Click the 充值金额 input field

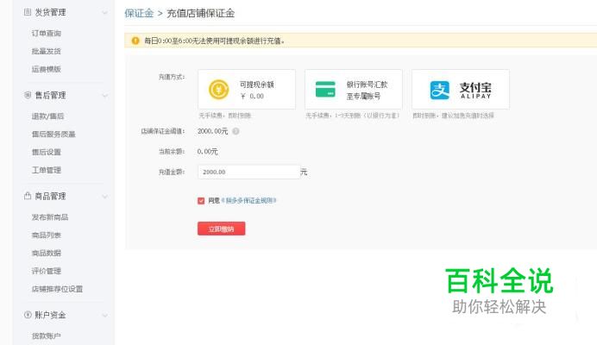click(x=249, y=172)
